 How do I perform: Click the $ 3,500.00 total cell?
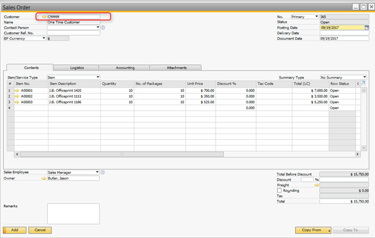click(x=311, y=96)
